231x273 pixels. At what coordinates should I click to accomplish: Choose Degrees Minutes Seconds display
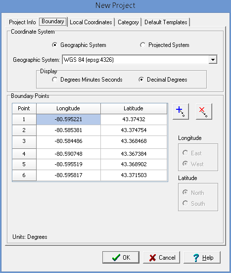tap(55, 80)
